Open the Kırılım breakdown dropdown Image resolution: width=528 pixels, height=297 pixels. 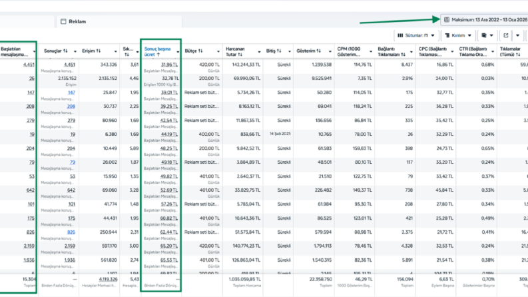click(458, 35)
